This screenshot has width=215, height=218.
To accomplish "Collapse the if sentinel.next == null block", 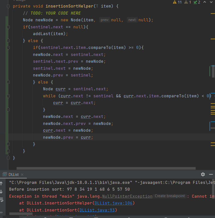I will coord(8,27).
